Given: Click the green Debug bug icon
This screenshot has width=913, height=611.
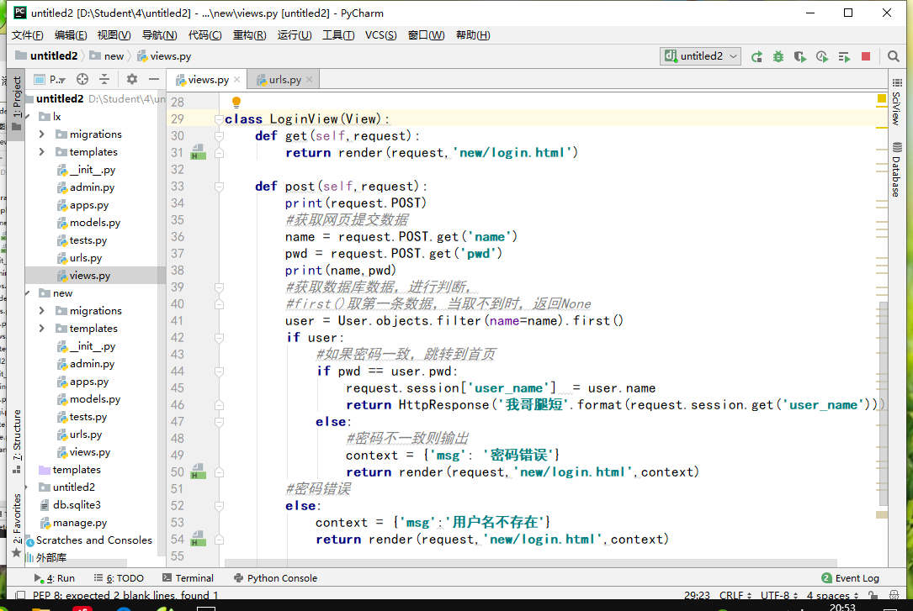Looking at the screenshot, I should [778, 56].
